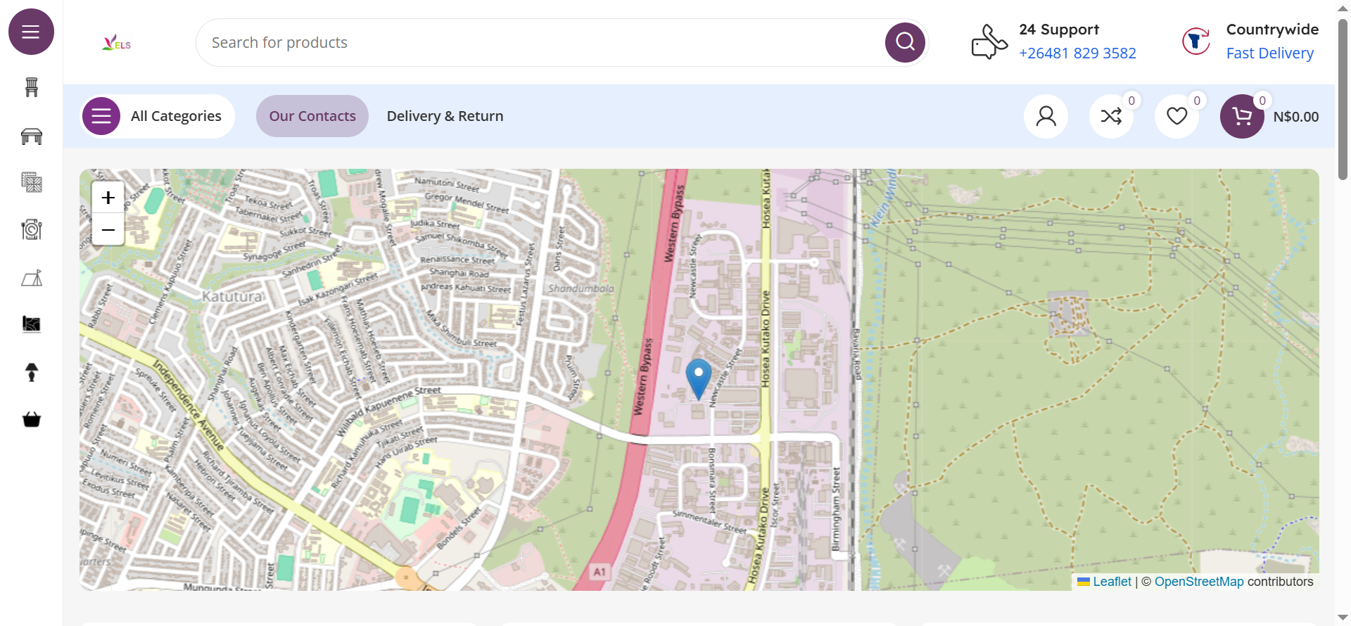The width and height of the screenshot is (1351, 626).
Task: Expand the All Categories dropdown
Action: [158, 116]
